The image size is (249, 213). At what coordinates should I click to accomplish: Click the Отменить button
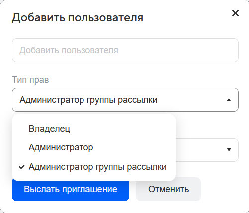pyautogui.click(x=168, y=189)
